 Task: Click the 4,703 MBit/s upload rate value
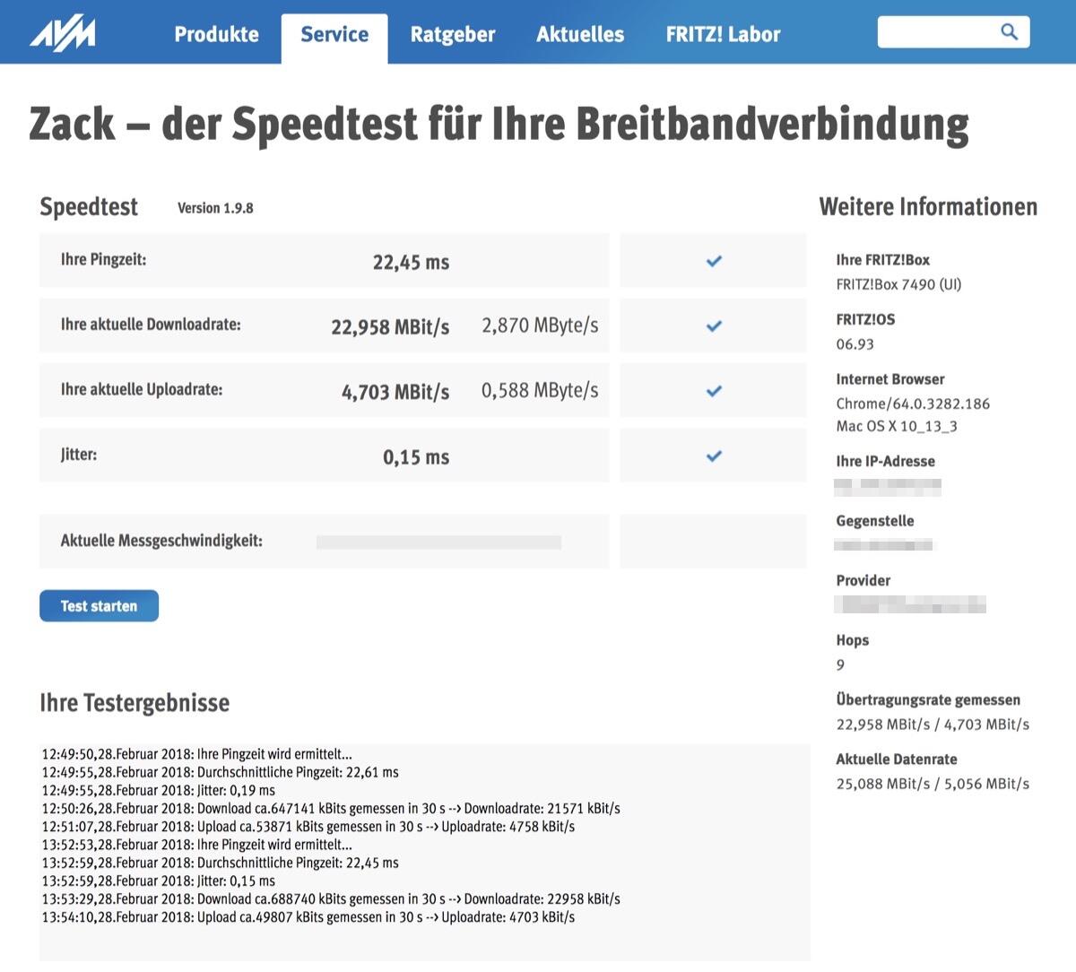point(395,392)
